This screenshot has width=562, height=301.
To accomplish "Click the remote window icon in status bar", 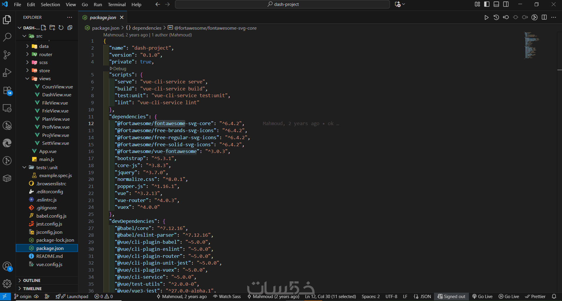I will [5, 297].
